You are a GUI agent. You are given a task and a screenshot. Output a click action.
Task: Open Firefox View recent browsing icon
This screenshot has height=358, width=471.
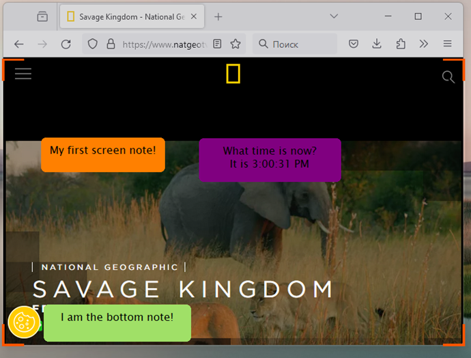tap(42, 16)
